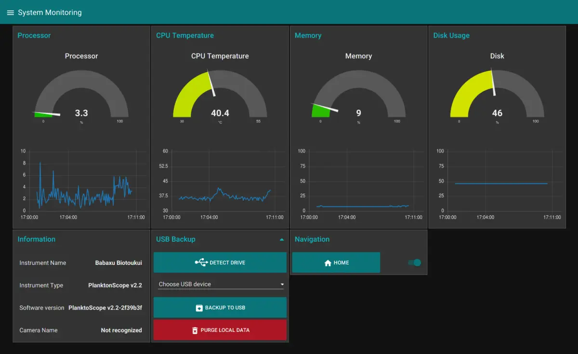Click the Detect Drive button

click(220, 262)
